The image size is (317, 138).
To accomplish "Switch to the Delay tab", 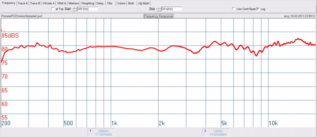I will click(100, 3).
